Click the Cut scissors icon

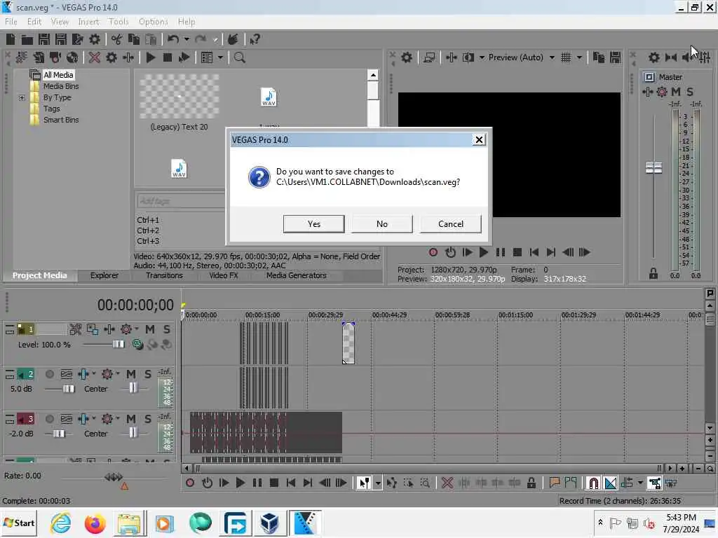pyautogui.click(x=117, y=39)
